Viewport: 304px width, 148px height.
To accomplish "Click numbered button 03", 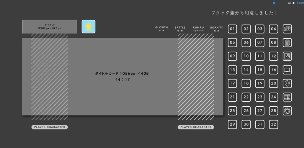I will click(x=260, y=29).
